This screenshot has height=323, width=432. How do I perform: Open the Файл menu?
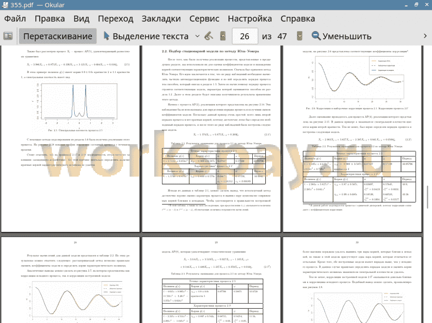pos(15,19)
